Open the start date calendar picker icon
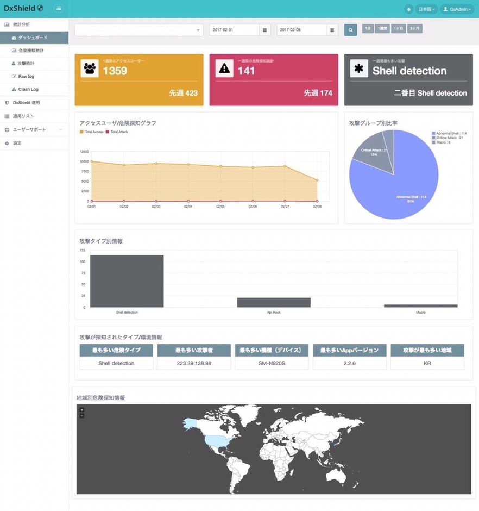Viewport: 479px width, 511px height. (264, 30)
